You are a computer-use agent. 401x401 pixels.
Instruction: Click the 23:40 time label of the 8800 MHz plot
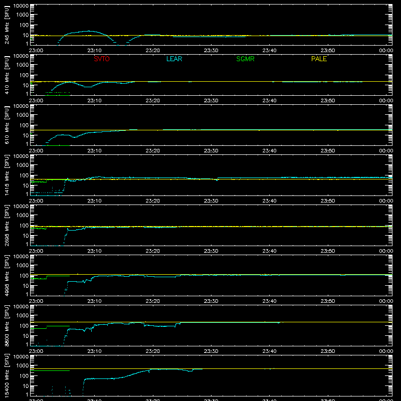269,351
